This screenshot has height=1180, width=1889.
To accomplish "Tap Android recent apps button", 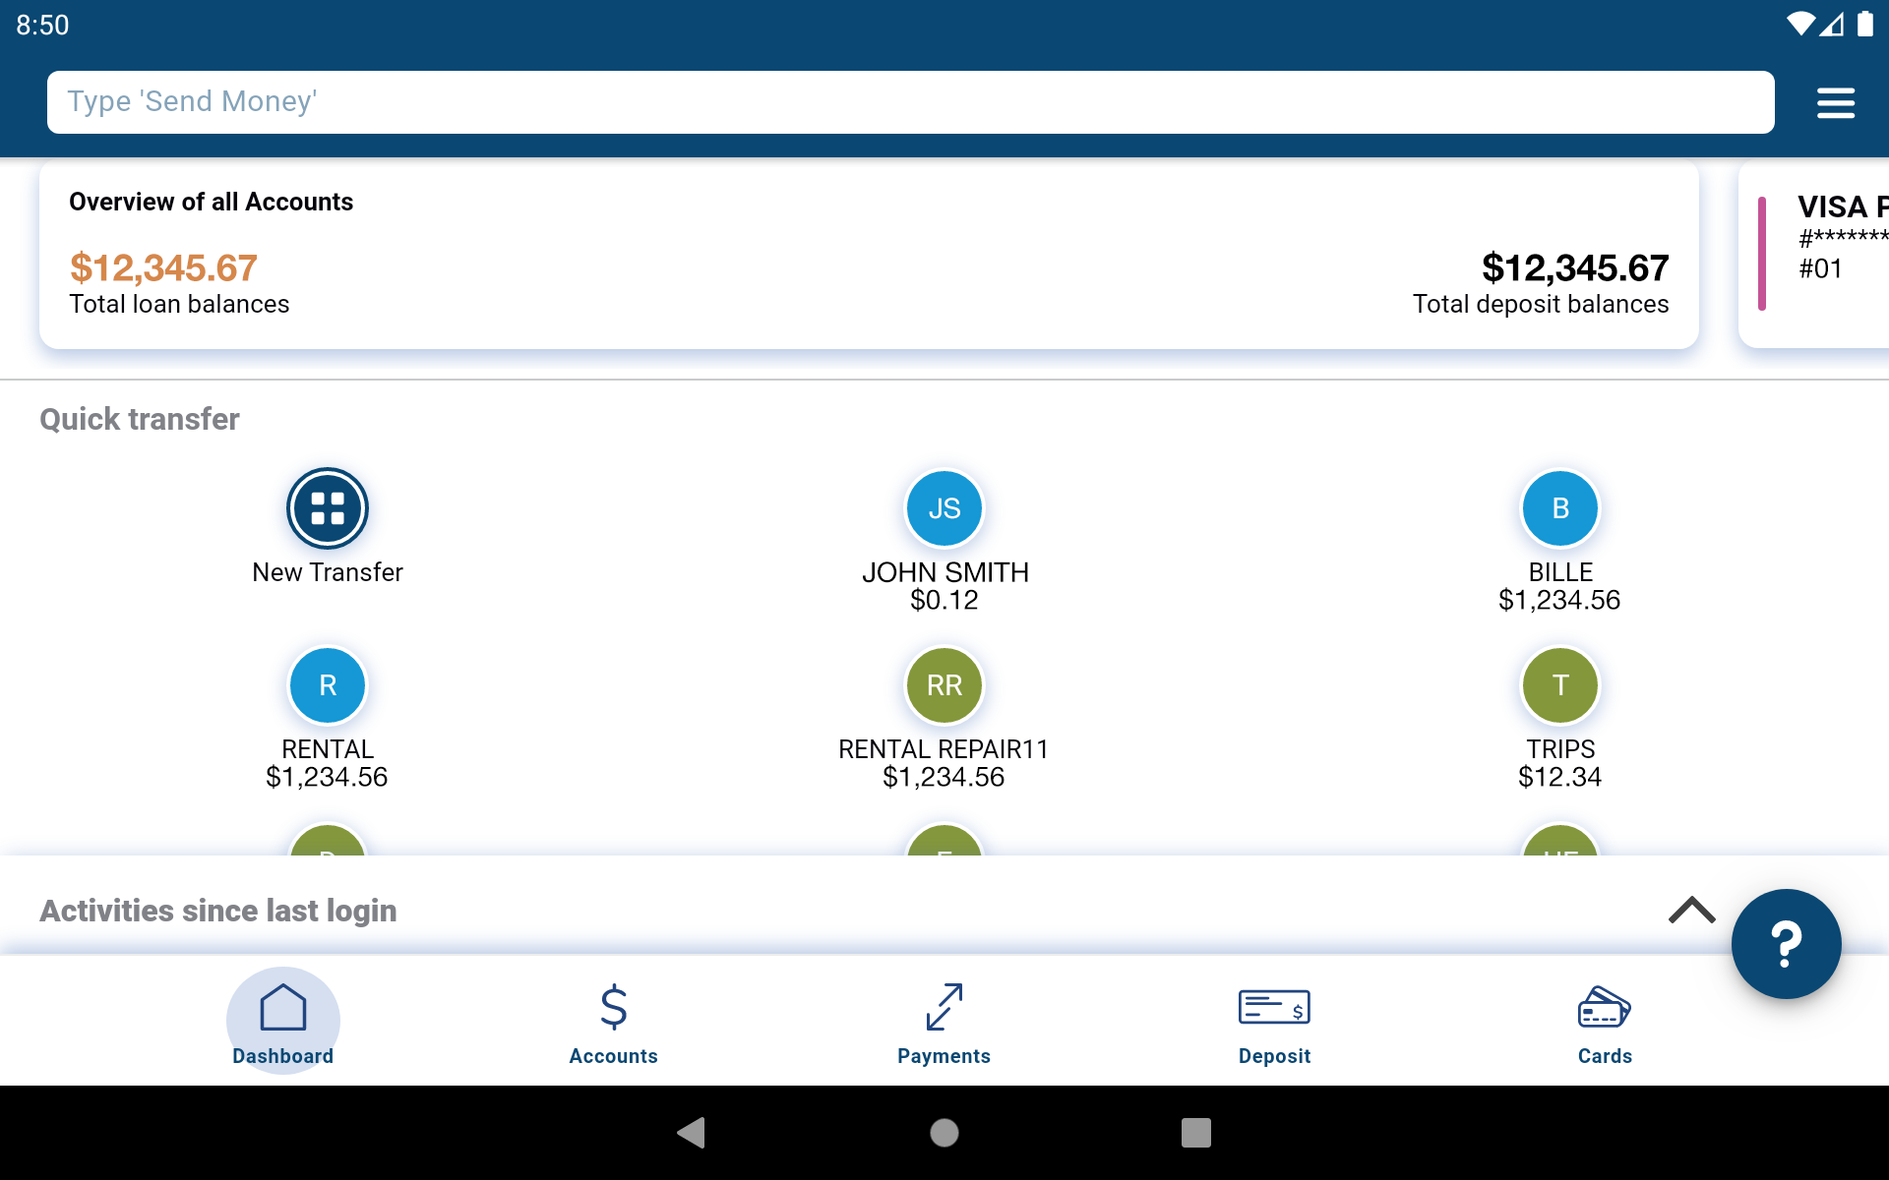I will pyautogui.click(x=1196, y=1133).
